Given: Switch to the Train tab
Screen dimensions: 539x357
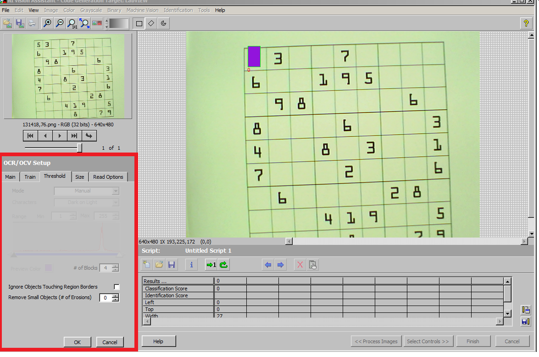Looking at the screenshot, I should pos(30,177).
